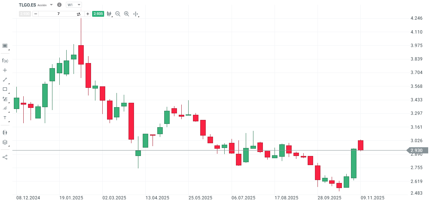The width and height of the screenshot is (430, 203).
Task: Click the grey 2.930 sell price button
Action: pos(25,14)
